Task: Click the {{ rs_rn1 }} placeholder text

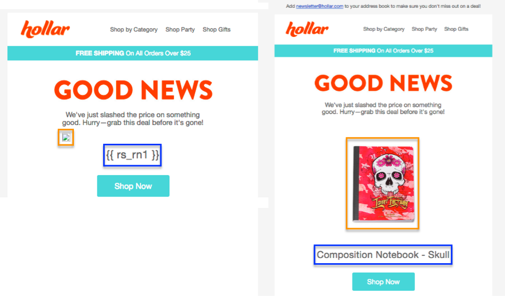Action: coord(132,155)
